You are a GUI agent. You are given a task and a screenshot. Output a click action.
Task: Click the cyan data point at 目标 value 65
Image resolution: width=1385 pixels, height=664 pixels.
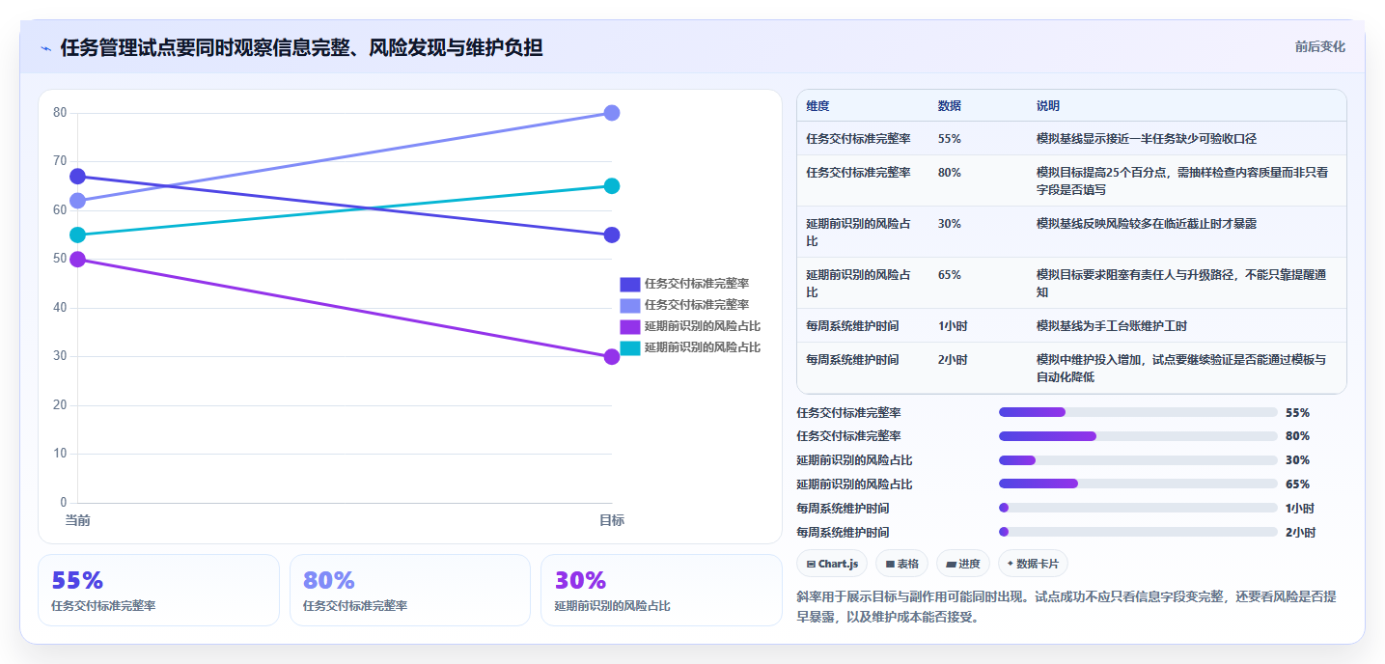pos(612,186)
